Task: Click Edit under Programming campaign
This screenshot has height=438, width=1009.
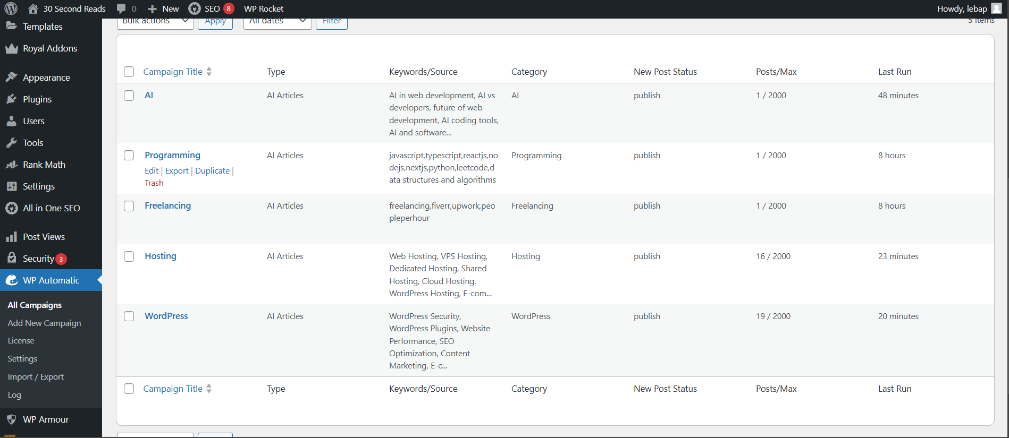Action: [152, 170]
